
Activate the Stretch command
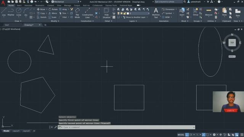pyautogui.click(x=42, y=17)
